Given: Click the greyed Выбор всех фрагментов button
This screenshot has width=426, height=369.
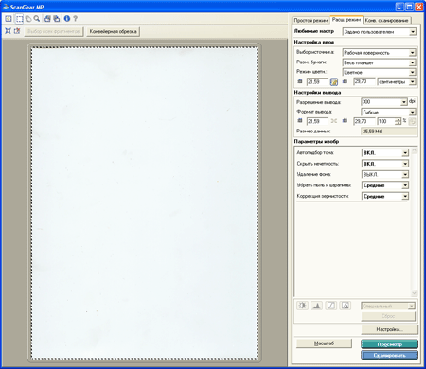Looking at the screenshot, I should [x=54, y=31].
